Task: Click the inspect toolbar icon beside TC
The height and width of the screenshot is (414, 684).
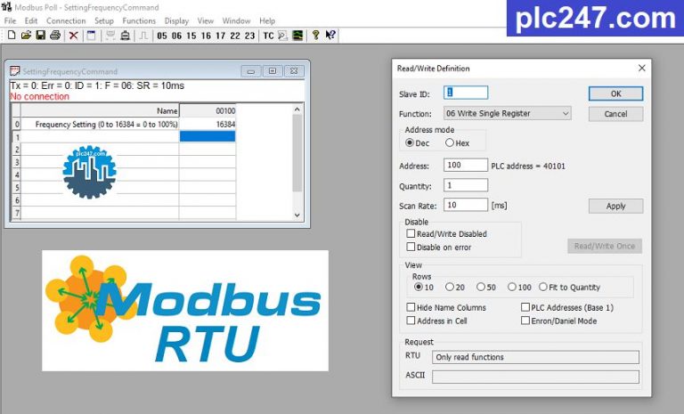Action: coord(282,36)
